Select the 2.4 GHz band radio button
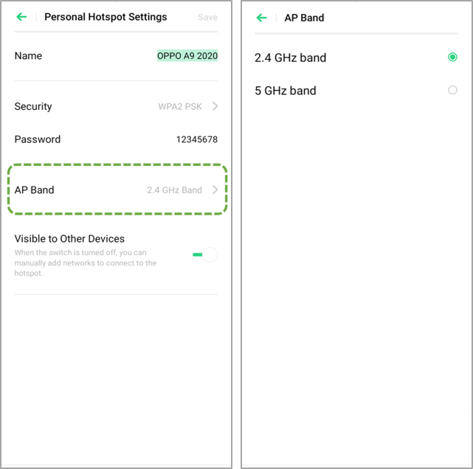Viewport: 473px width, 469px height. point(452,57)
